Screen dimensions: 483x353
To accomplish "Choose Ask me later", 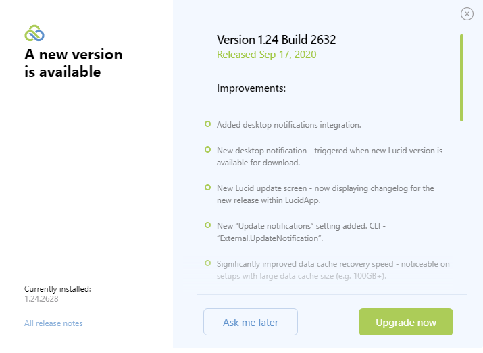I will click(x=251, y=322).
